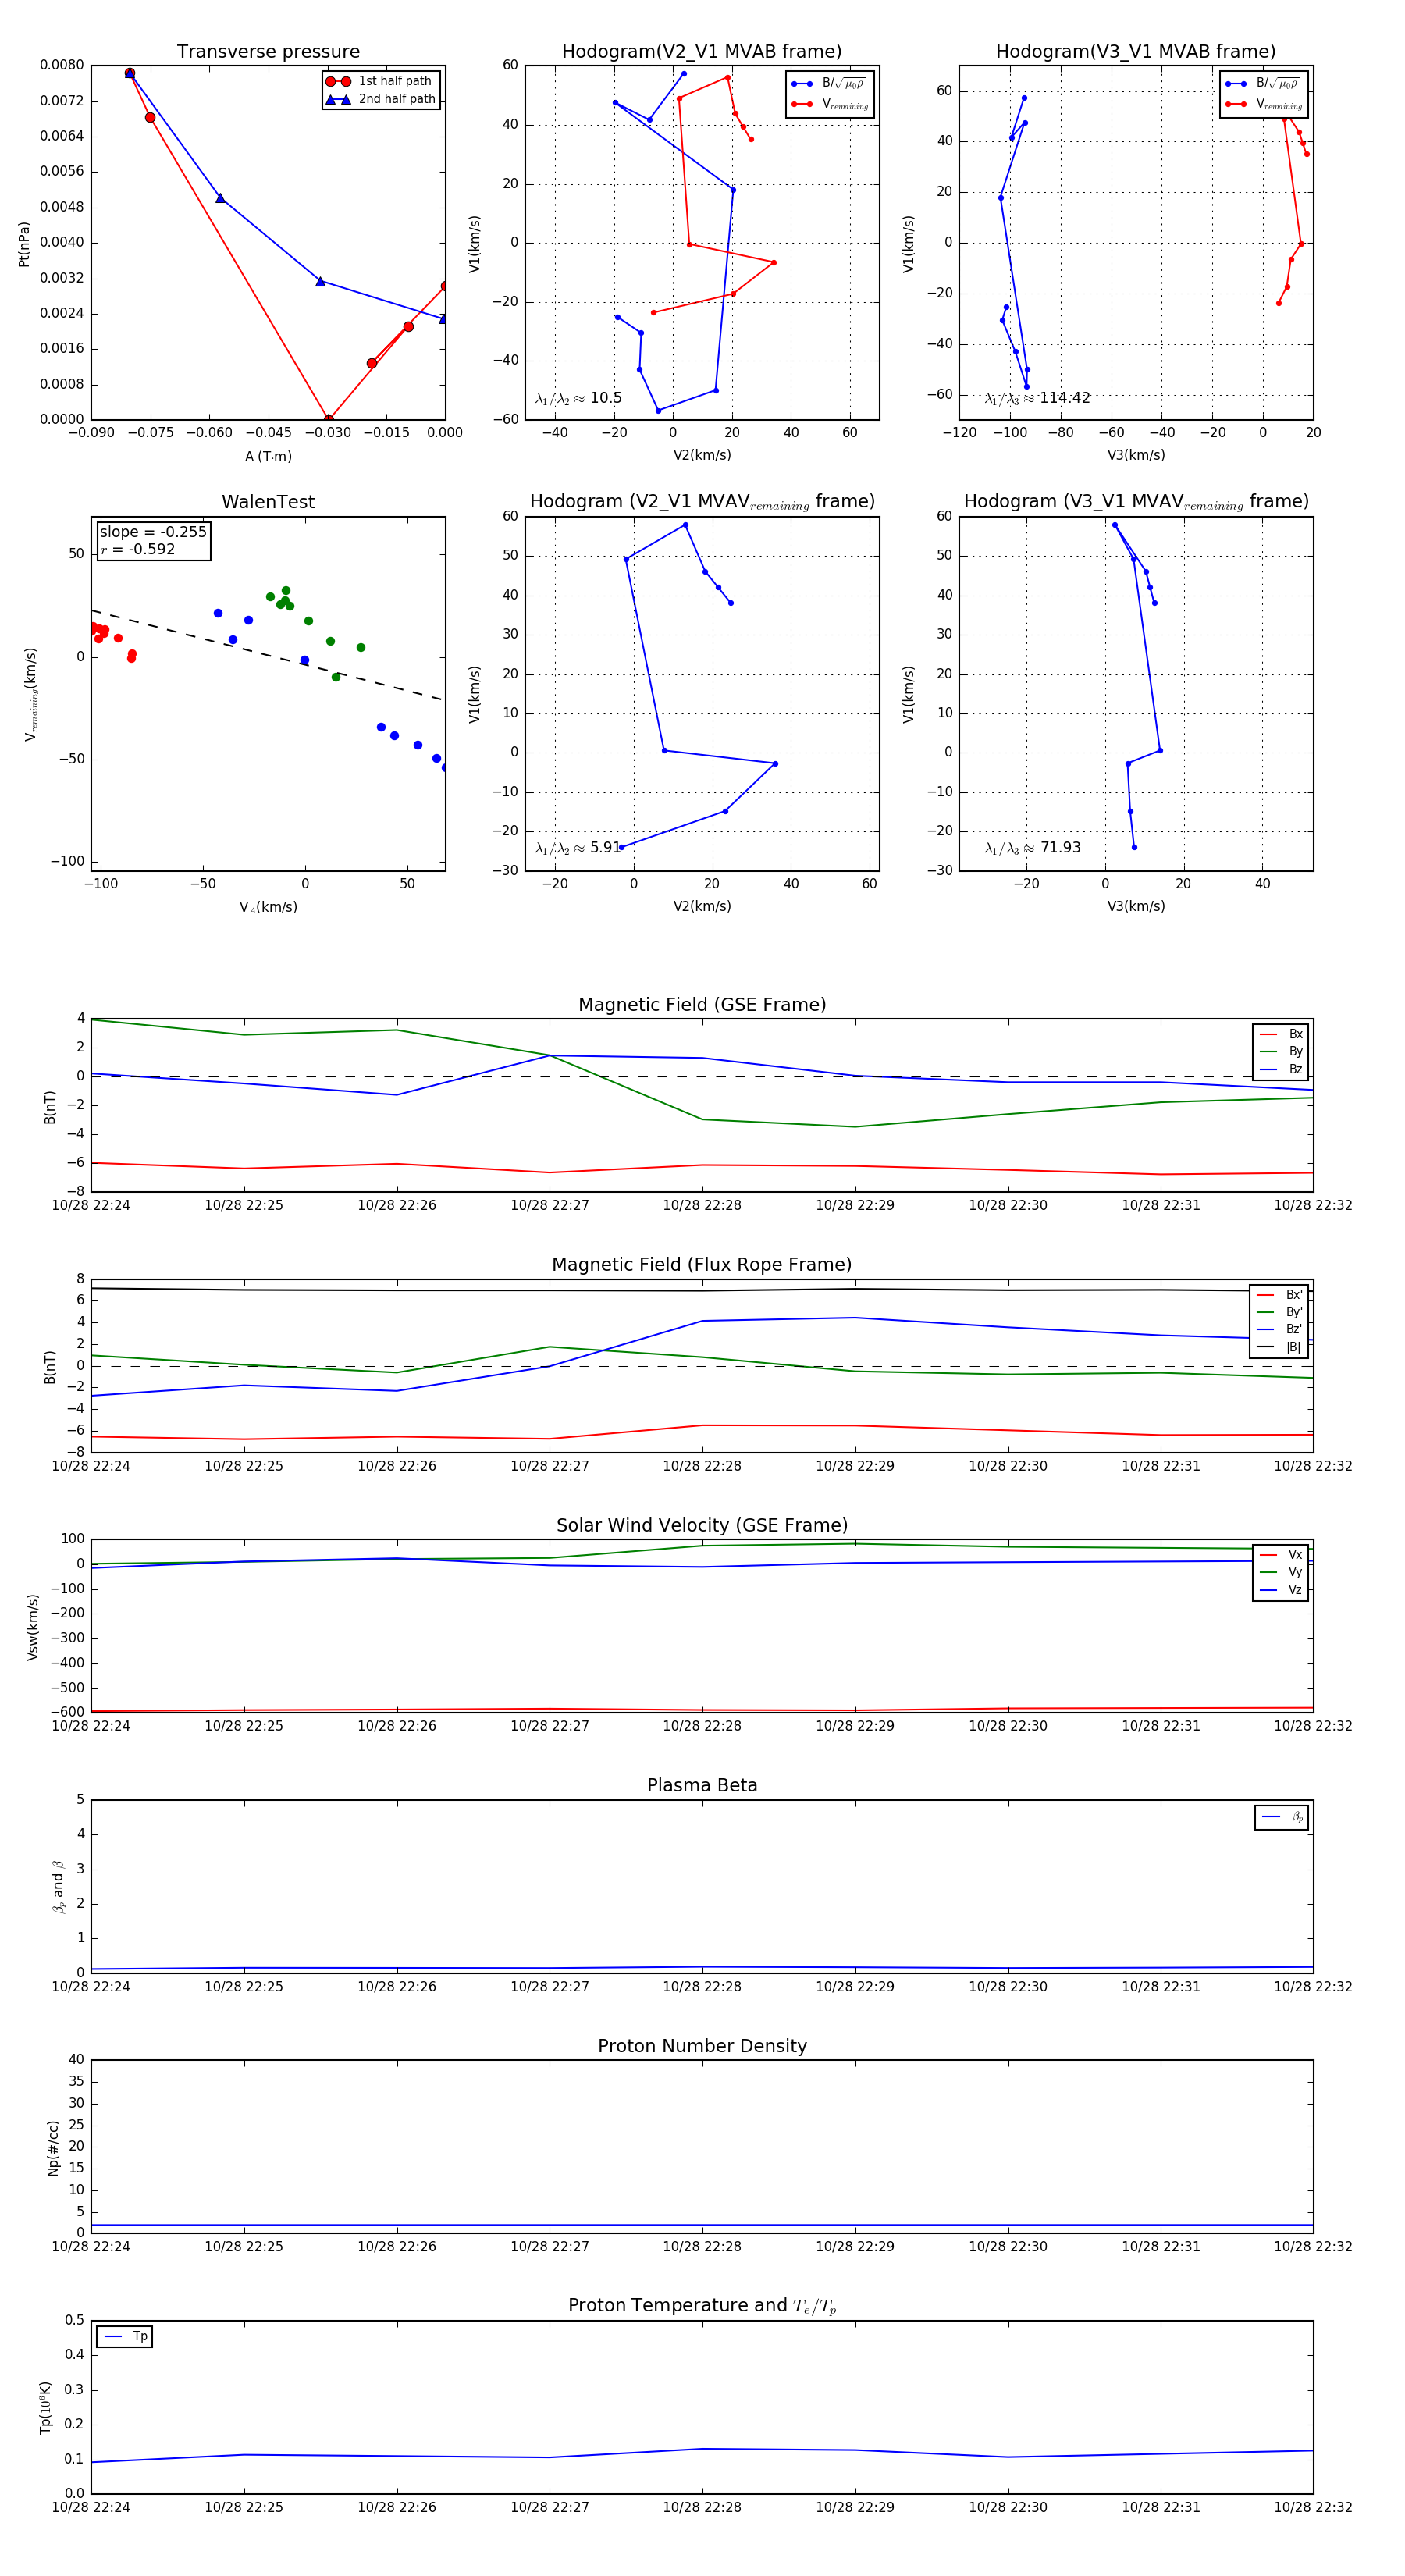This screenshot has width=1405, height=2576.
Task: Click the 'Vx' legend entry
Action: (1281, 1555)
